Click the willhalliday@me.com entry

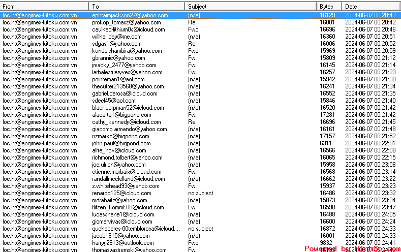116,37
